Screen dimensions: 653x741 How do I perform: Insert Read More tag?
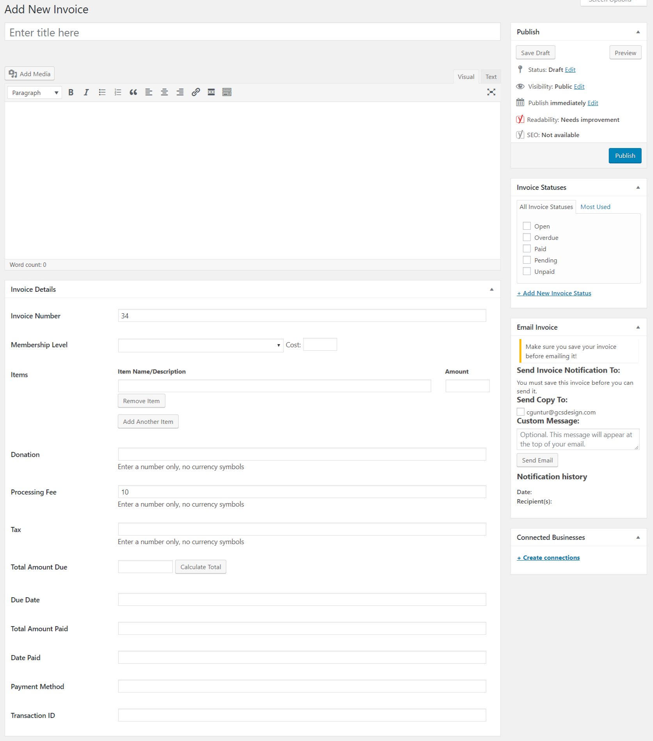tap(211, 92)
